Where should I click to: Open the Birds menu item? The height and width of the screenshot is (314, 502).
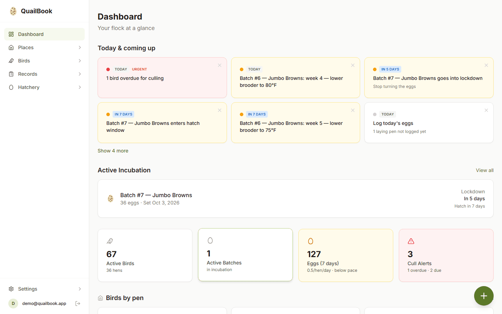click(44, 61)
